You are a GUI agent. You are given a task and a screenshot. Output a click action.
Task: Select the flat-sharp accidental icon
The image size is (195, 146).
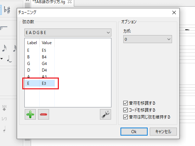pos(7,10)
